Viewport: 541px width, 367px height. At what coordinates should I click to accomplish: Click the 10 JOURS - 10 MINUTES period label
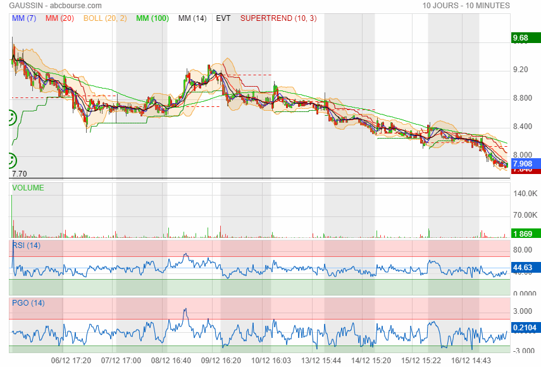(x=466, y=6)
